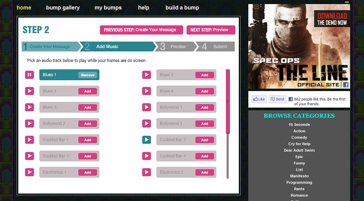Pause the playing Blues 1 track

[x=30, y=75]
